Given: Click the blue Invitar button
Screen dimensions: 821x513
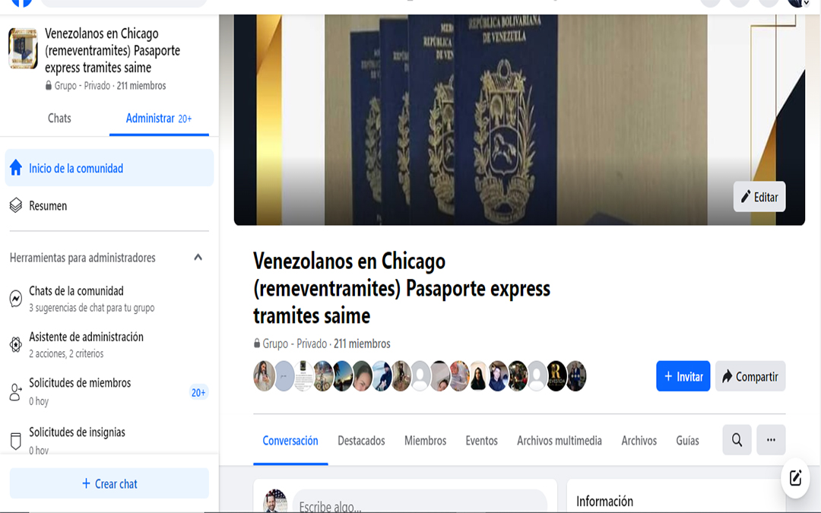Looking at the screenshot, I should 683,376.
